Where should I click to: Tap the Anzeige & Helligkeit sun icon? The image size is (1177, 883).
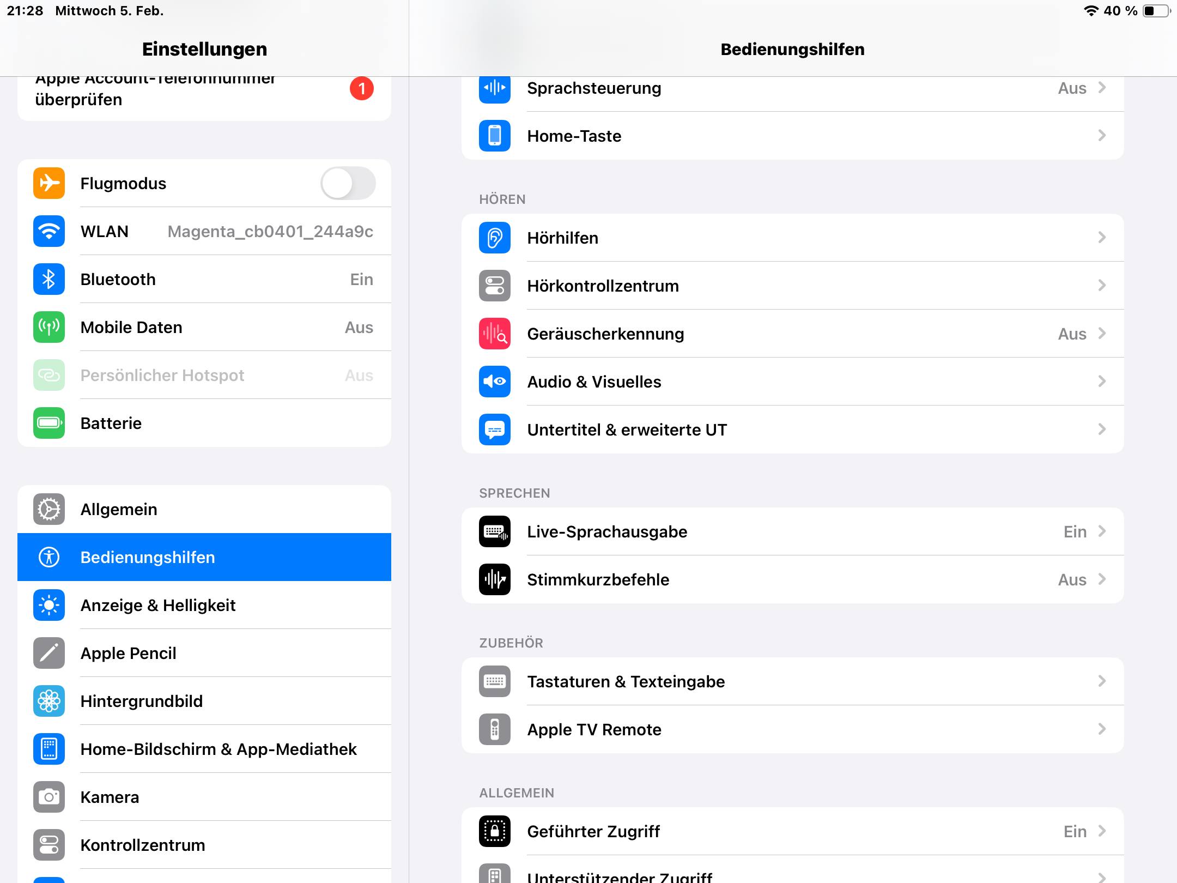(49, 605)
